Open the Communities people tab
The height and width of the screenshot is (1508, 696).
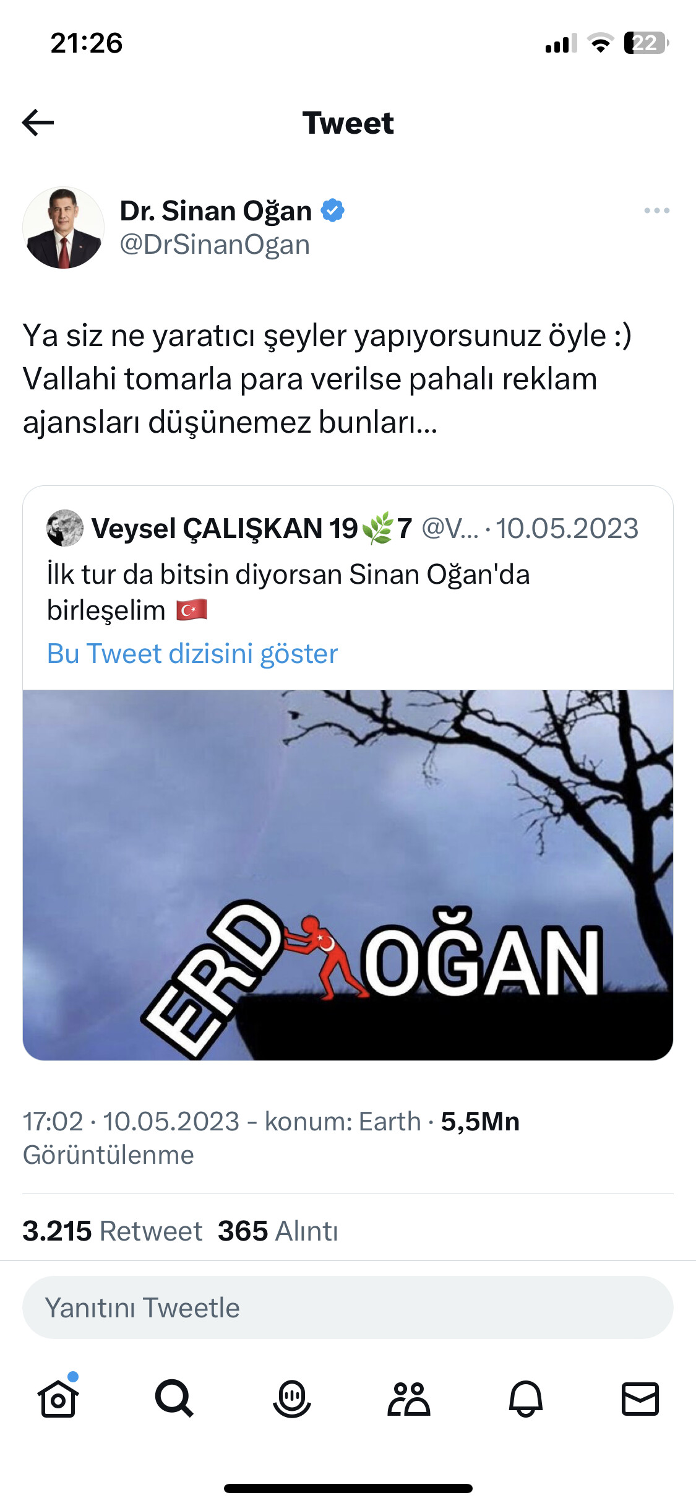pos(408,1398)
